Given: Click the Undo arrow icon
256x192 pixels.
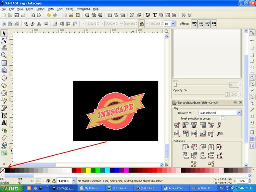Looking at the screenshot, I should (x=48, y=15).
